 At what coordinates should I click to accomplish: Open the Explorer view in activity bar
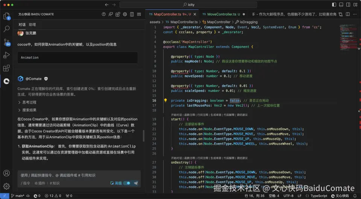point(6,16)
